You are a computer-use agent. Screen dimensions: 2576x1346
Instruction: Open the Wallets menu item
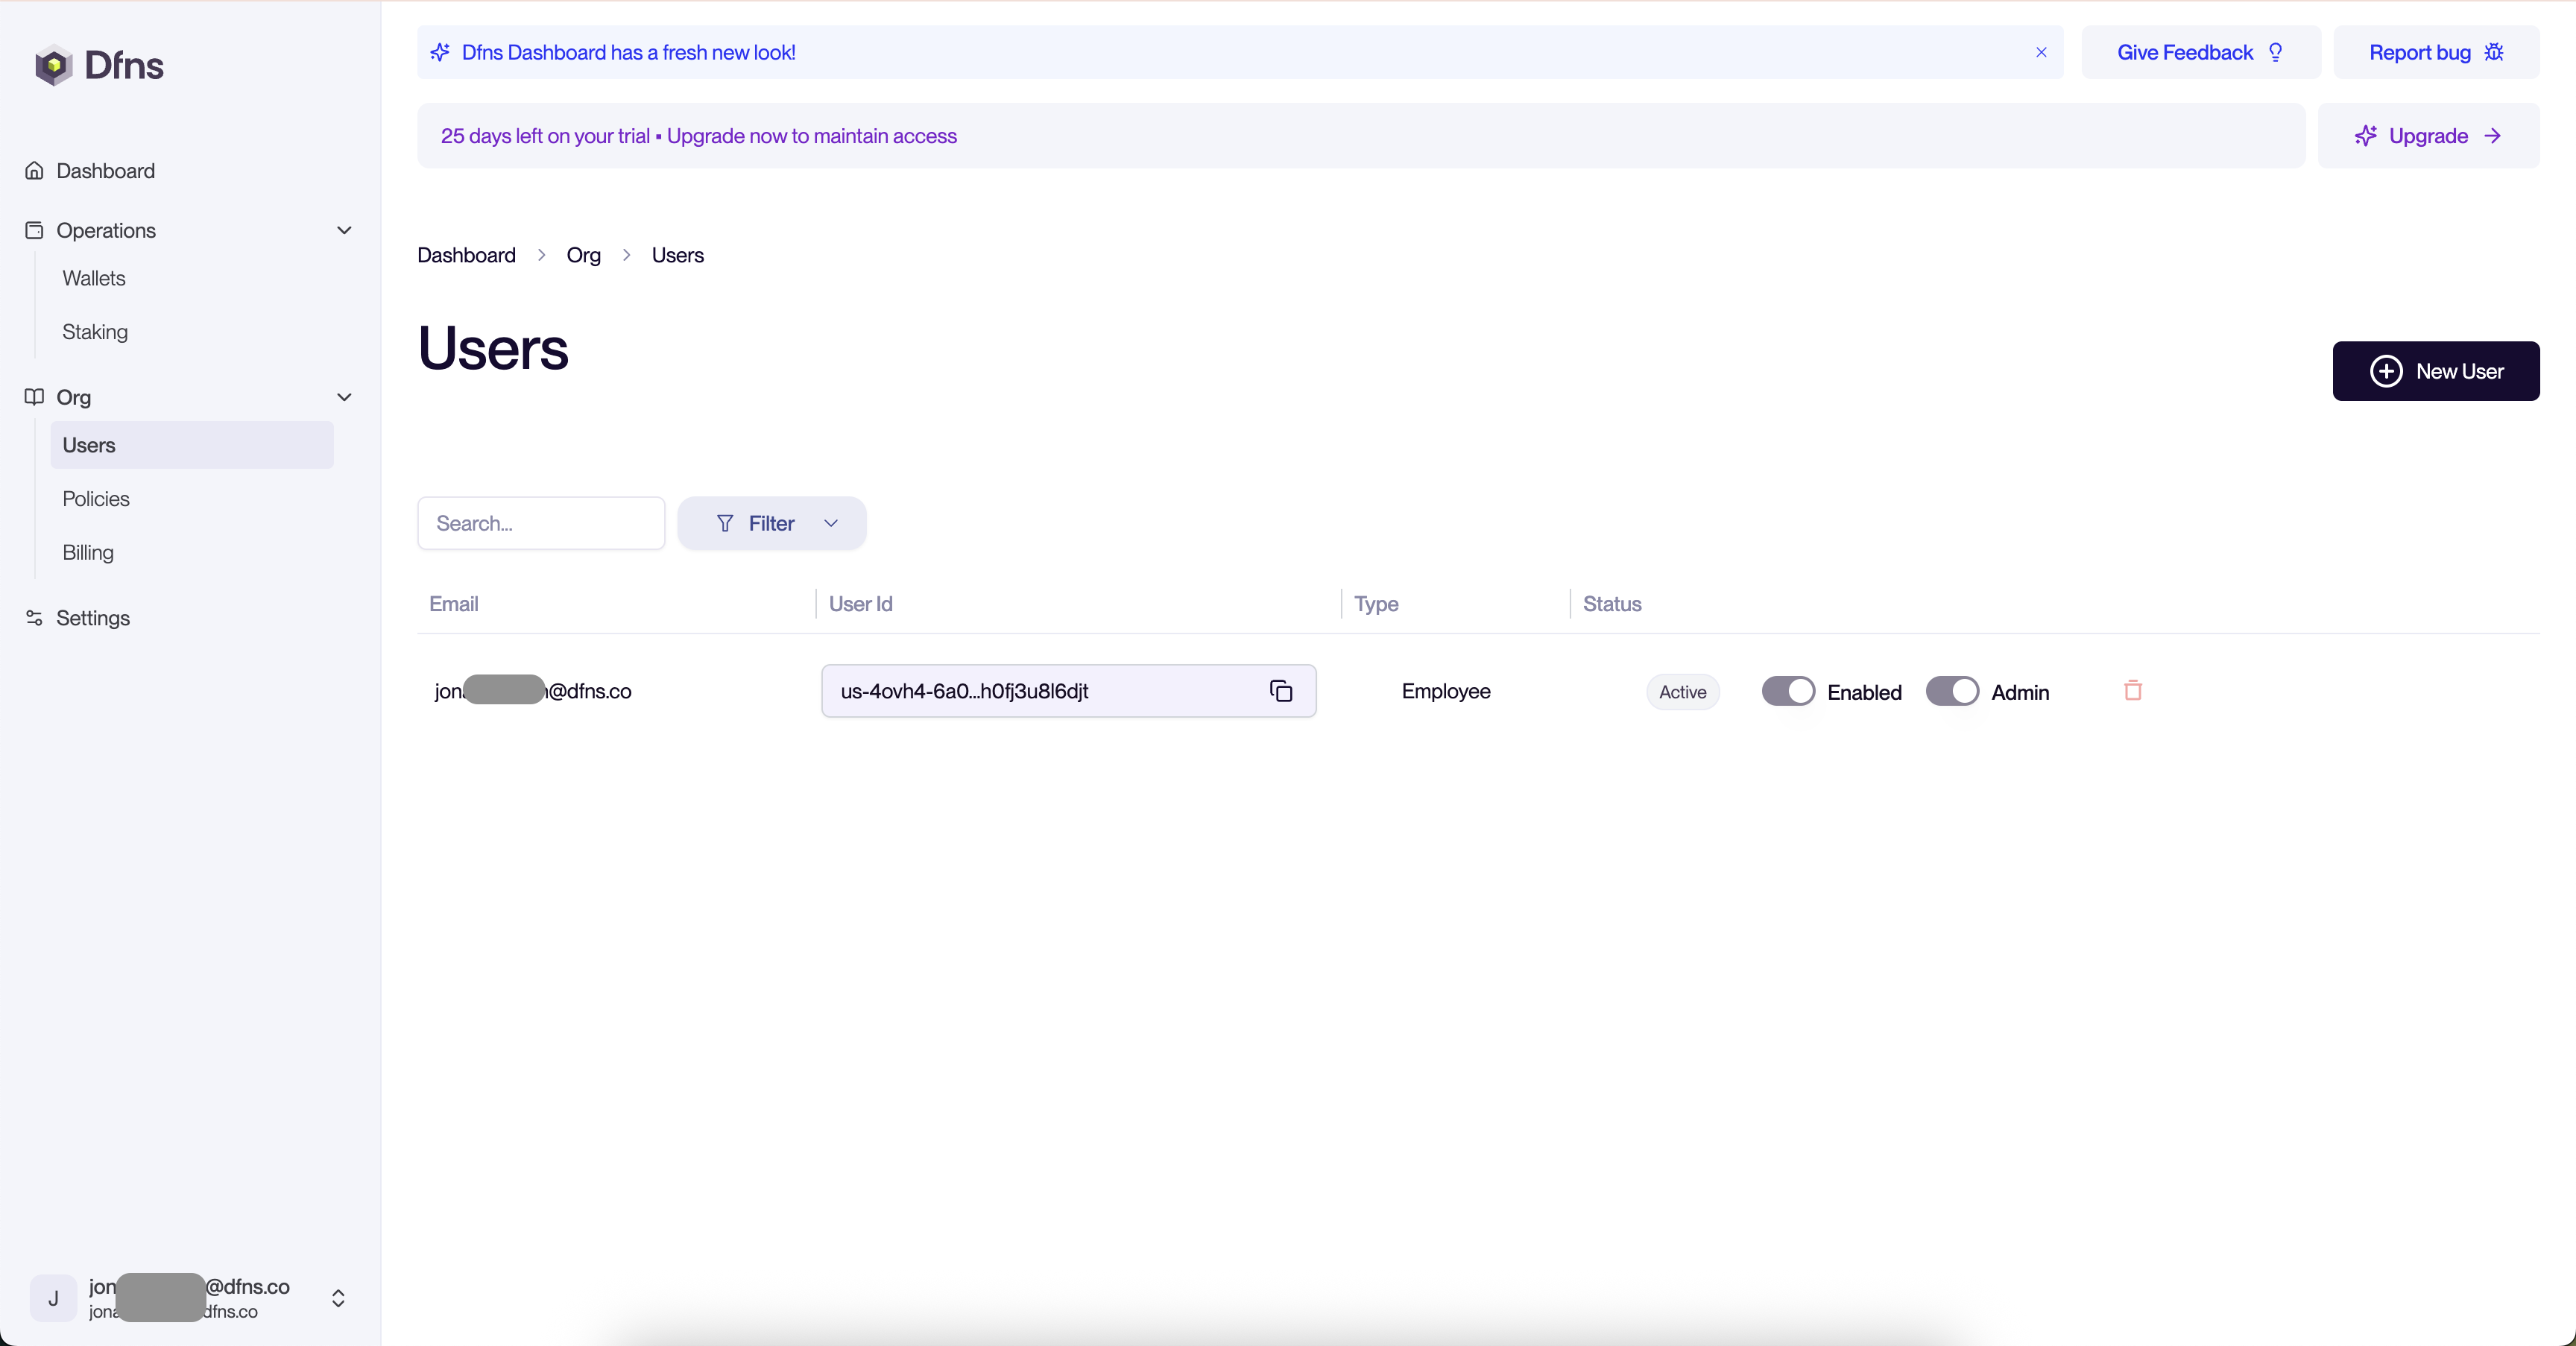click(94, 278)
